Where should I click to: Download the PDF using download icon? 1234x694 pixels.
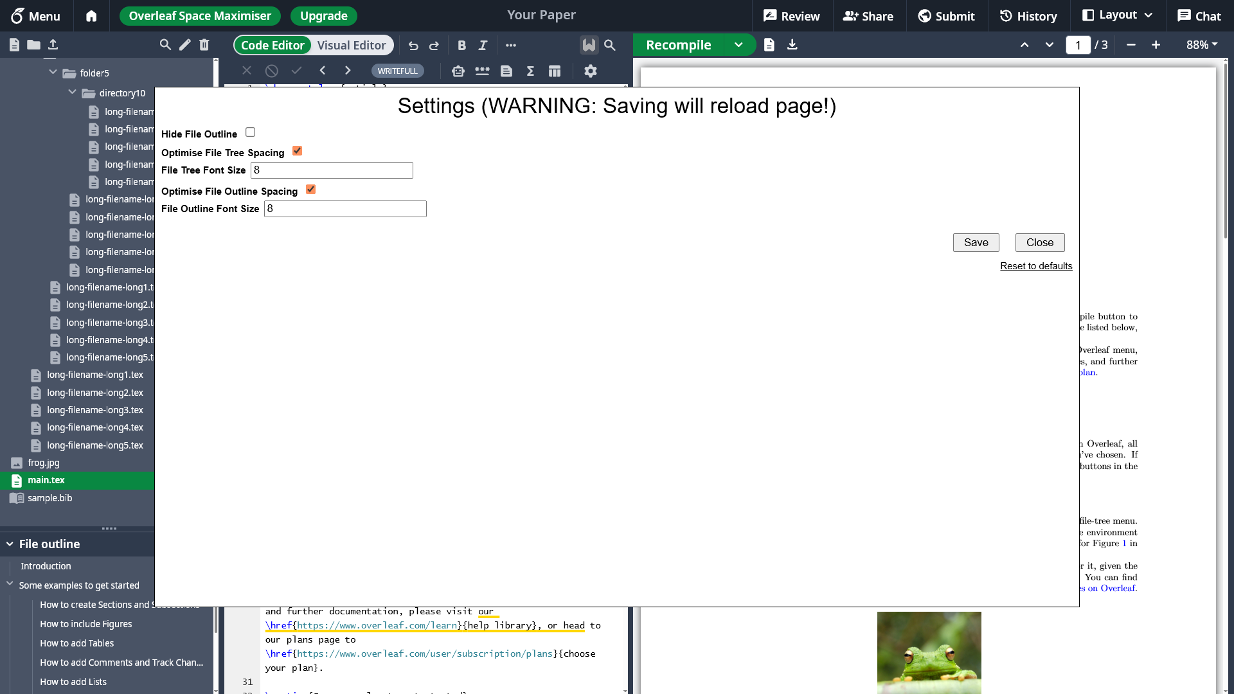792,44
